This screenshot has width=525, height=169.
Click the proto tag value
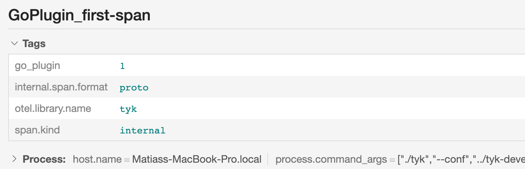(134, 88)
